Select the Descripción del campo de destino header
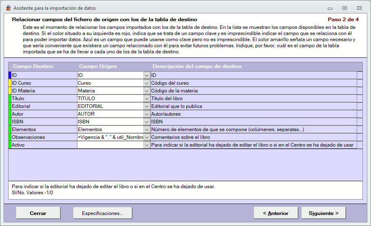371x226 pixels. click(x=197, y=66)
